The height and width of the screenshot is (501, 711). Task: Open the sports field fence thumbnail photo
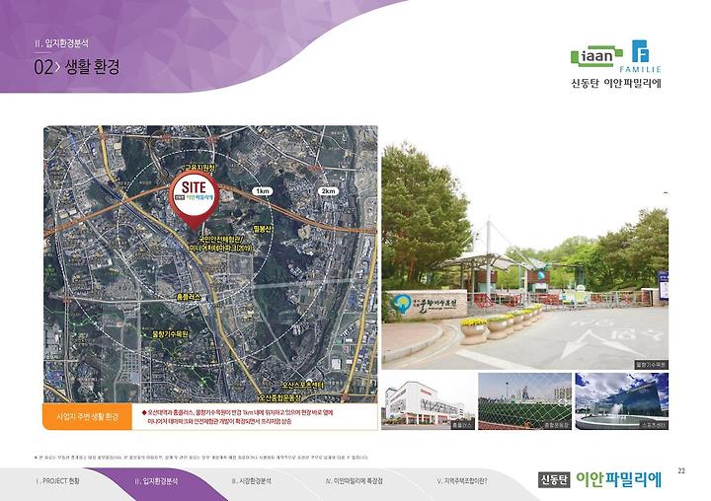coord(524,401)
